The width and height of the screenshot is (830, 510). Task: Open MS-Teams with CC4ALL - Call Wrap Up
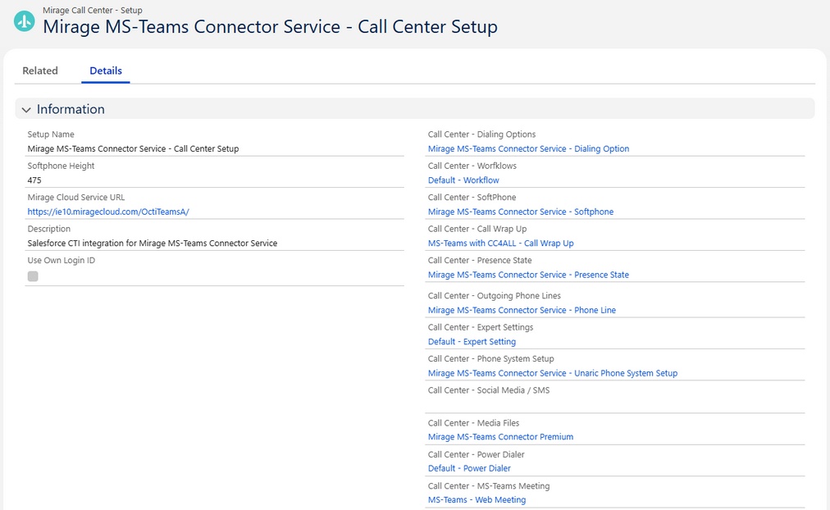click(x=501, y=243)
